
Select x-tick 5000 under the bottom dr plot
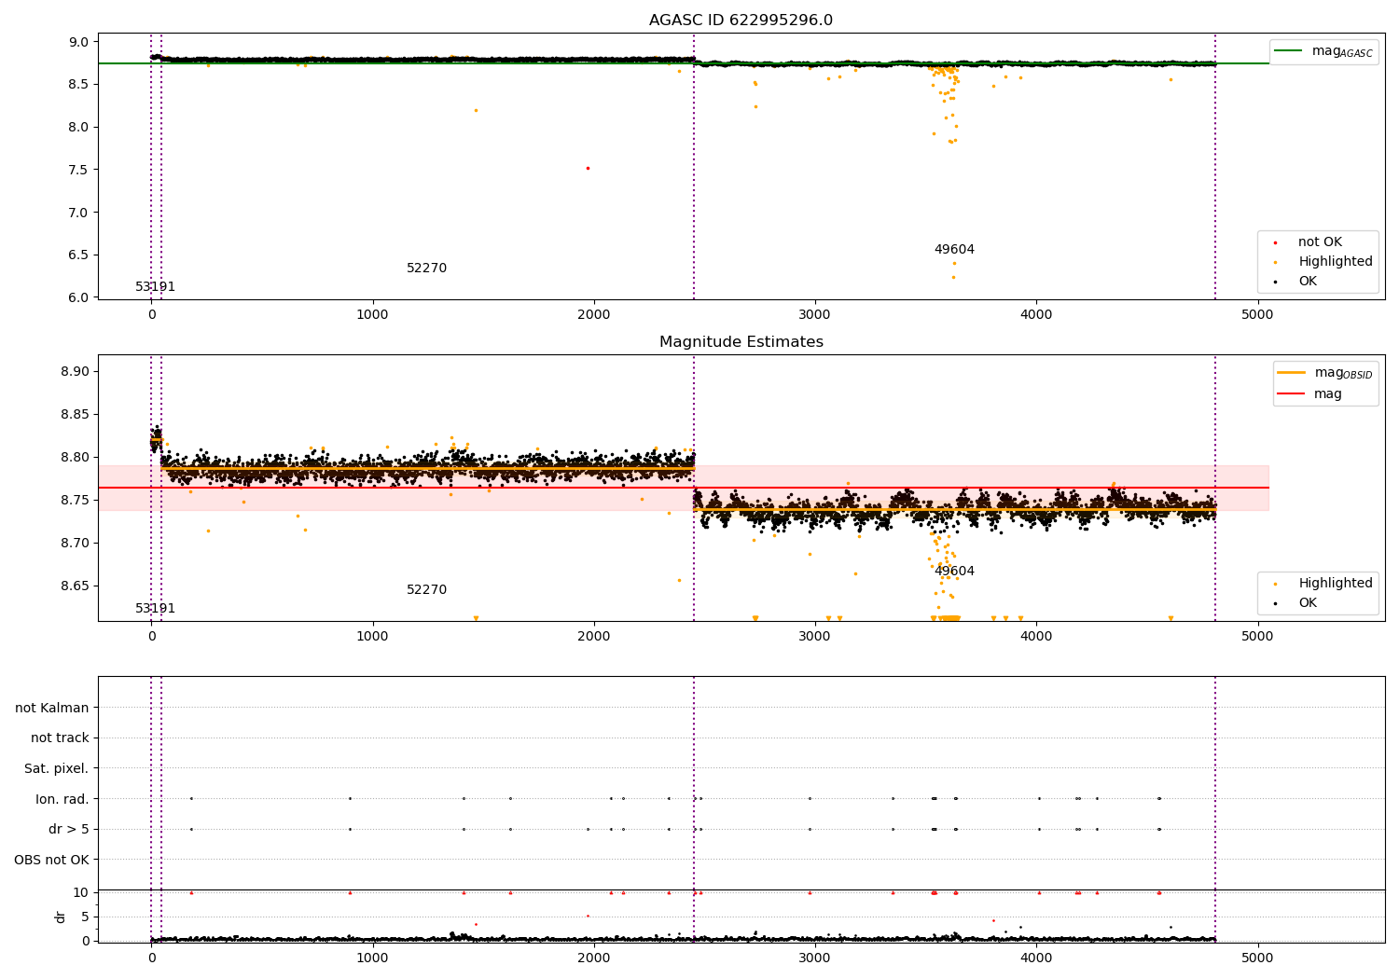pyautogui.click(x=1257, y=958)
